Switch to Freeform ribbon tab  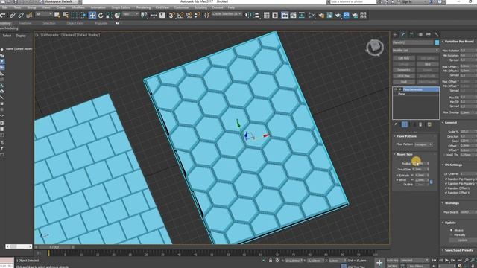[25, 23]
